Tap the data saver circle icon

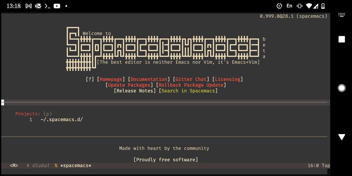pyautogui.click(x=279, y=6)
